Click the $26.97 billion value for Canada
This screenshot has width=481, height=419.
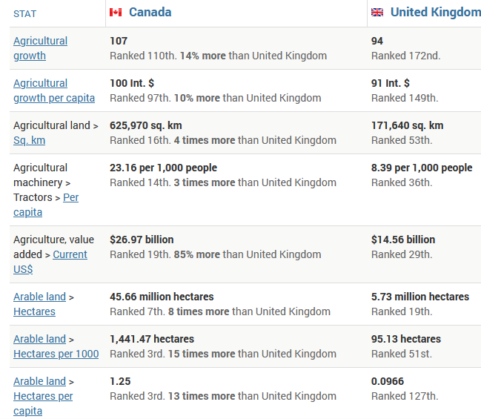pyautogui.click(x=142, y=240)
